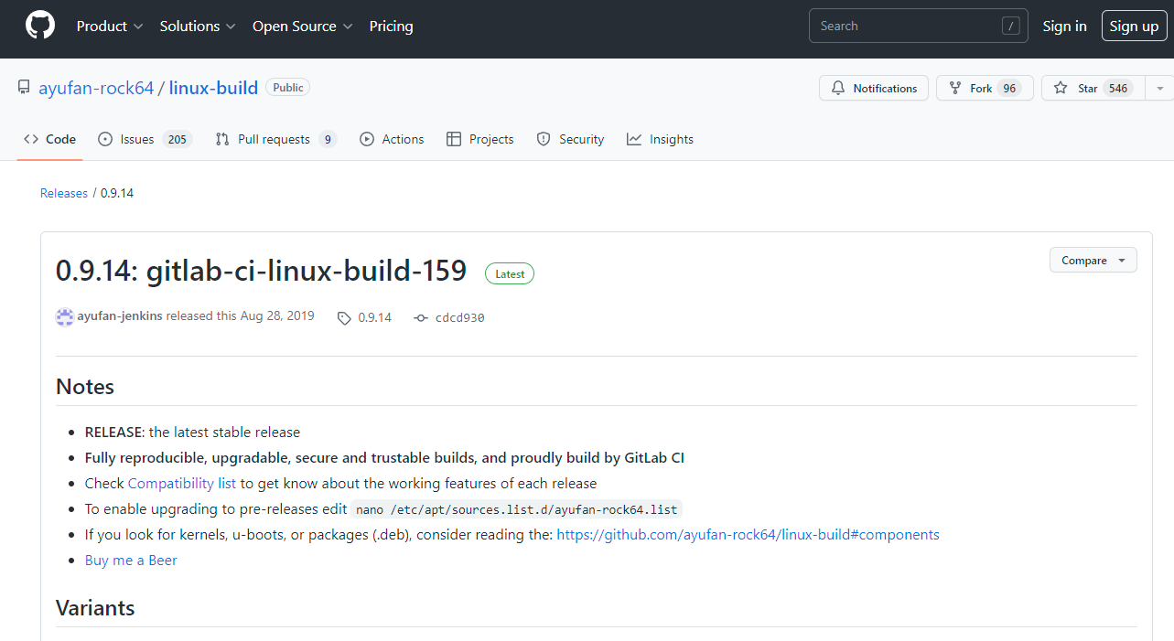Open the Compare dropdown
The height and width of the screenshot is (641, 1174).
(1093, 261)
